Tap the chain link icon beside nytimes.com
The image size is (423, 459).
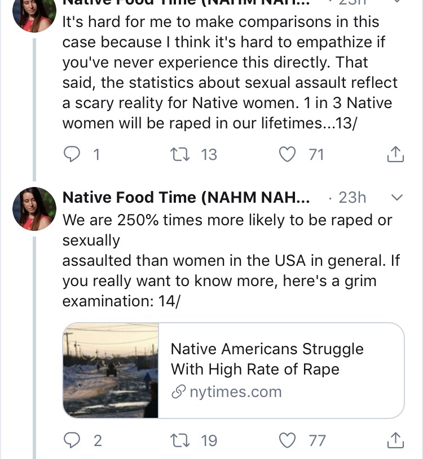(179, 393)
